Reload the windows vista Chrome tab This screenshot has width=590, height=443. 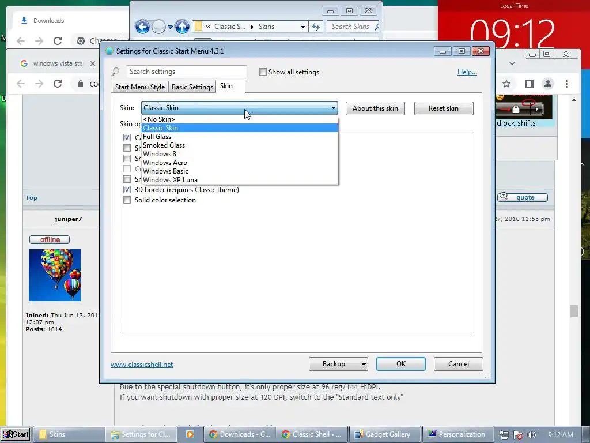pos(58,83)
